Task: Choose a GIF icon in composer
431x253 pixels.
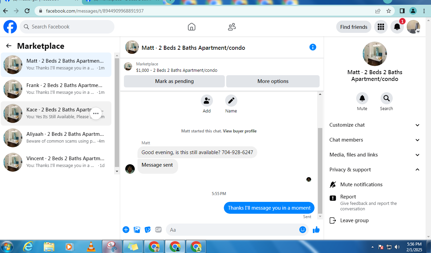Action: point(158,230)
